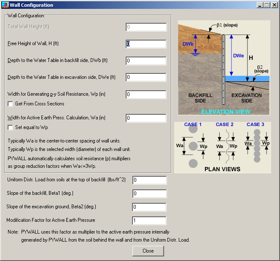
Task: Maximize the Wall Configuration window
Action: tap(266, 5)
